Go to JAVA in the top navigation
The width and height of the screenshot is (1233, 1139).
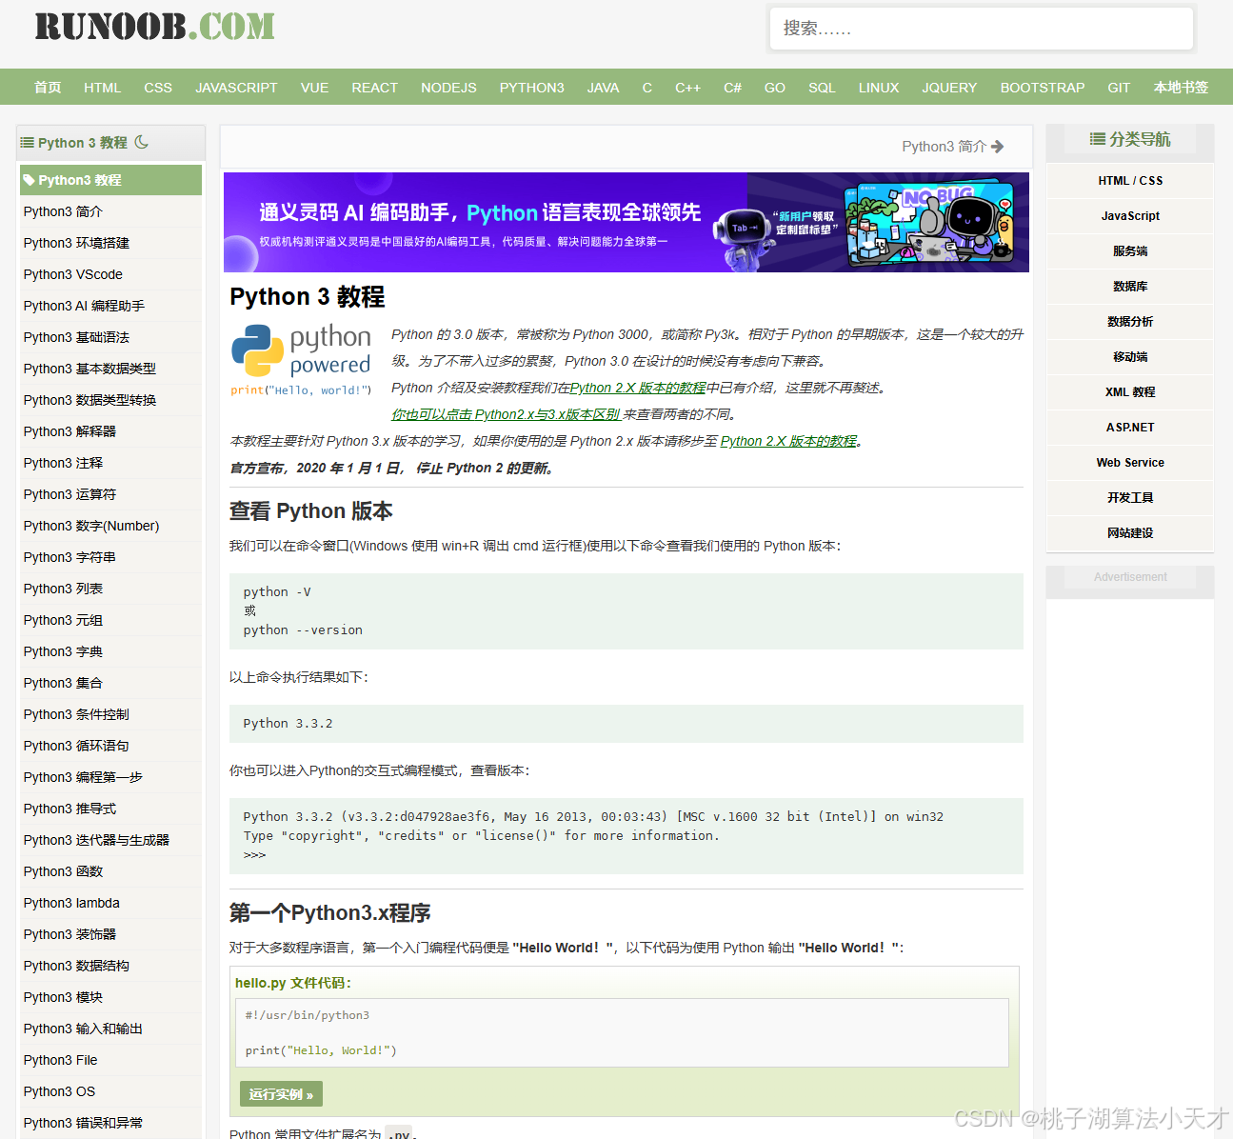point(603,87)
